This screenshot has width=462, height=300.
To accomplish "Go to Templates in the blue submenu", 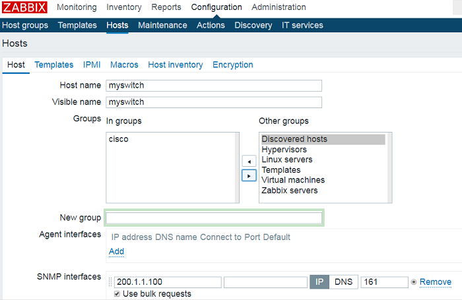I will 77,25.
